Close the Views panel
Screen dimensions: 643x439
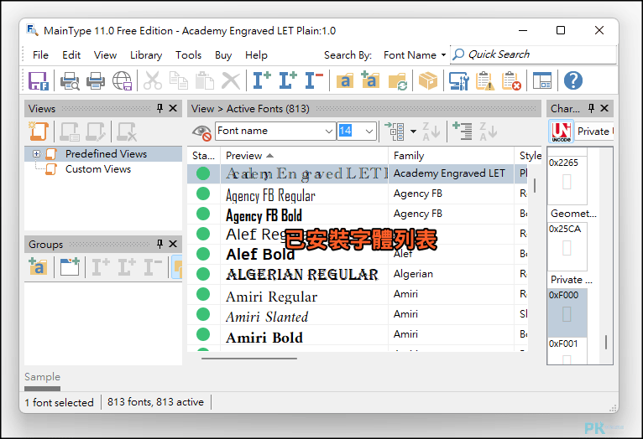(x=173, y=108)
